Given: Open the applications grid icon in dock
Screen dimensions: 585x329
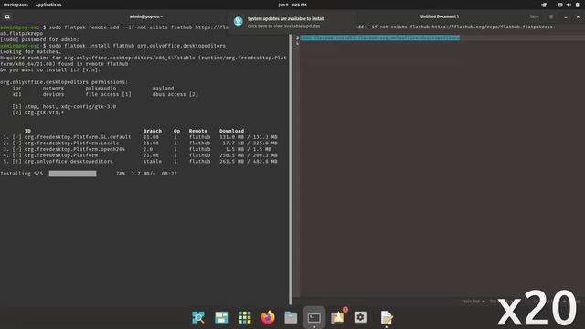Looking at the screenshot, I should point(244,317).
